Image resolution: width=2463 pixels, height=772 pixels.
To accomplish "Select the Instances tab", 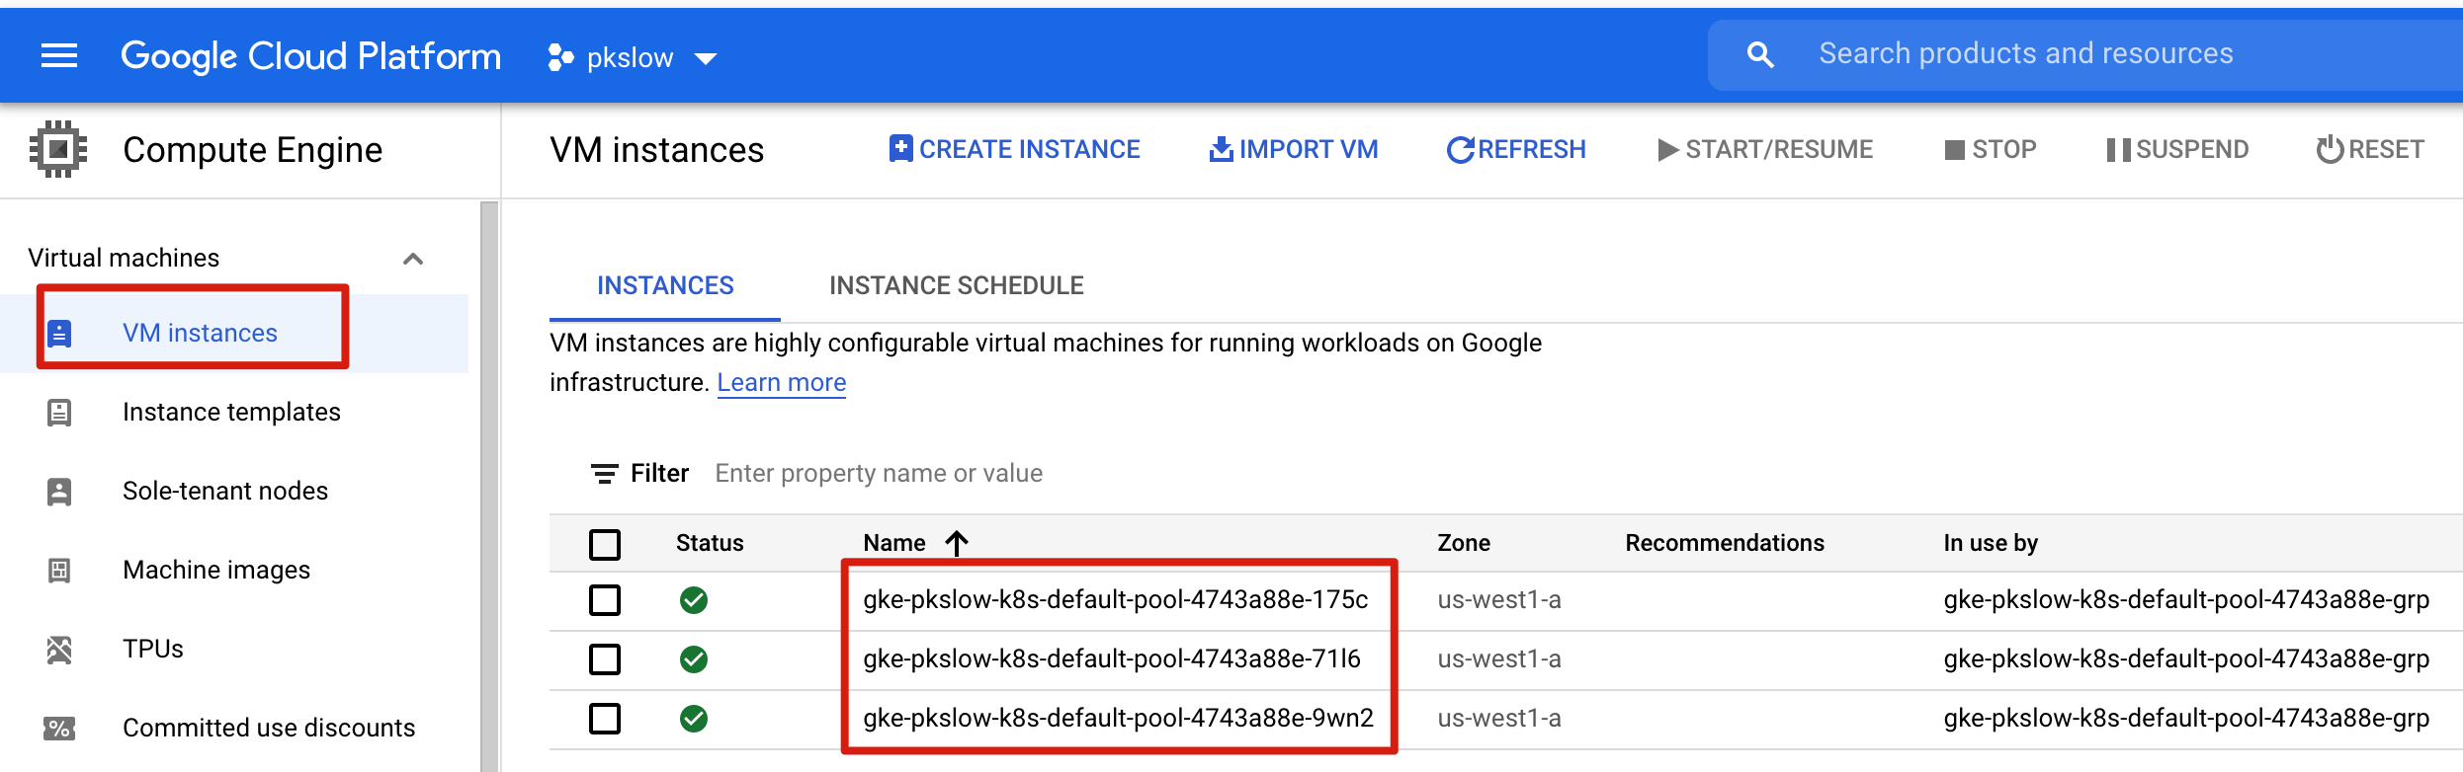I will pyautogui.click(x=665, y=285).
